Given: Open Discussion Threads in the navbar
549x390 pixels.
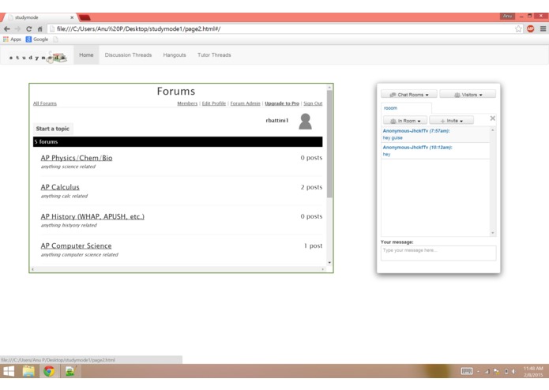Looking at the screenshot, I should point(128,55).
